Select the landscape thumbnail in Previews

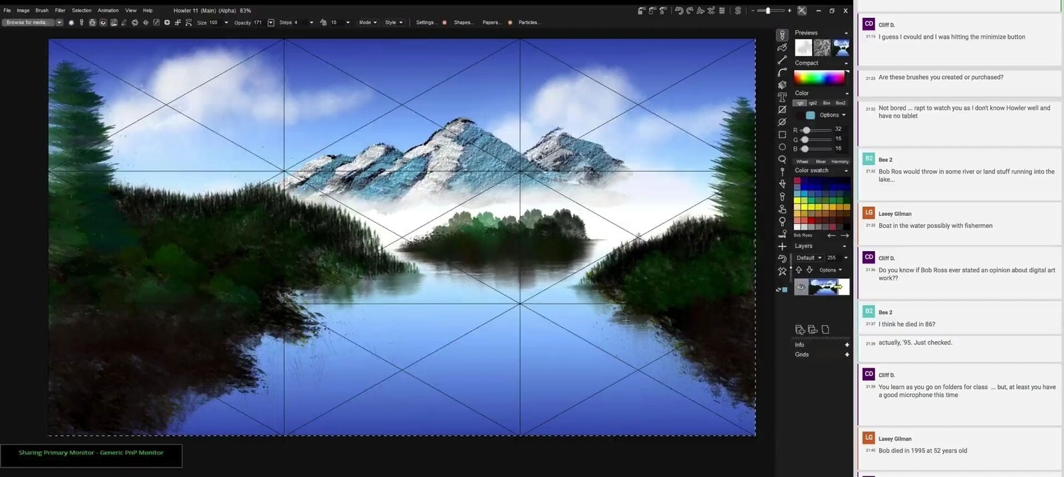click(x=841, y=47)
